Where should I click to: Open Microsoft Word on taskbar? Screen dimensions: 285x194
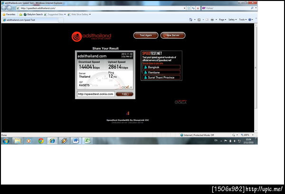(x=76, y=141)
